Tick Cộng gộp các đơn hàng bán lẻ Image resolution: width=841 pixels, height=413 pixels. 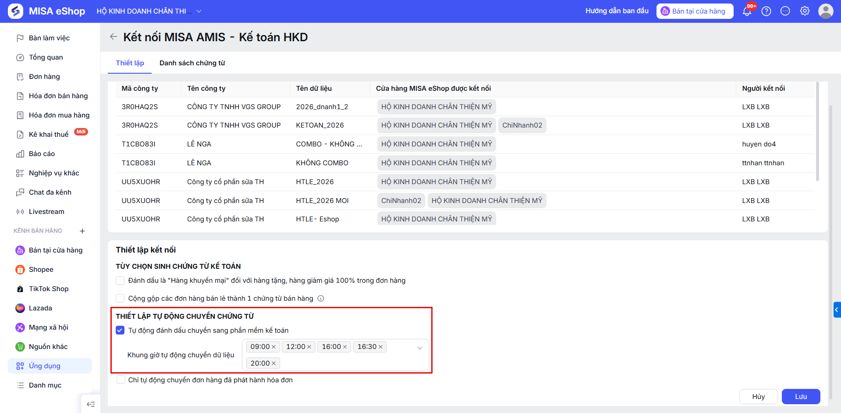coord(120,299)
